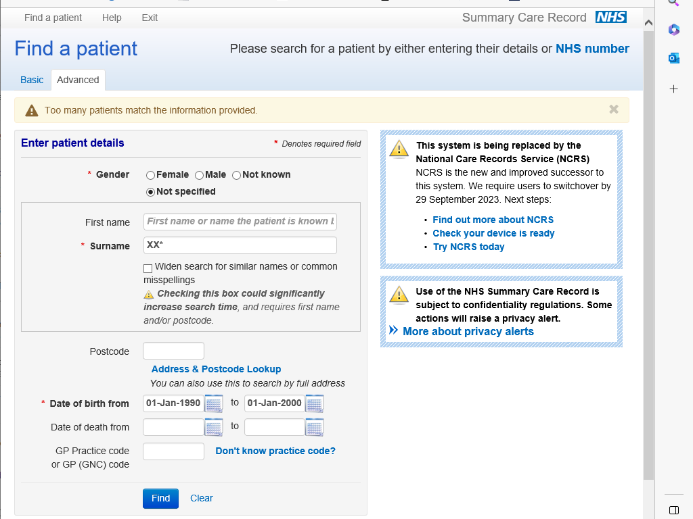Viewport: 693px width, 519px height.
Task: Select Female gender radio button
Action: click(150, 175)
